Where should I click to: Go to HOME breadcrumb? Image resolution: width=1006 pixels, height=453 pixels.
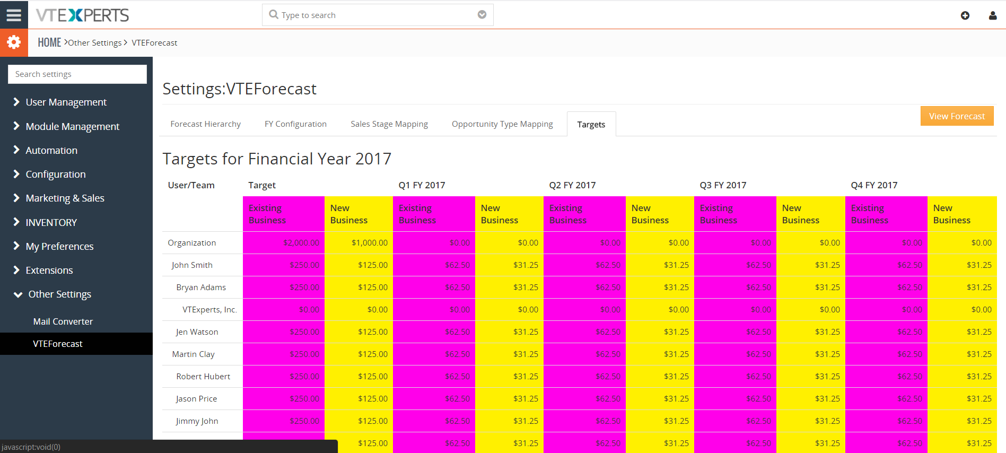click(49, 42)
